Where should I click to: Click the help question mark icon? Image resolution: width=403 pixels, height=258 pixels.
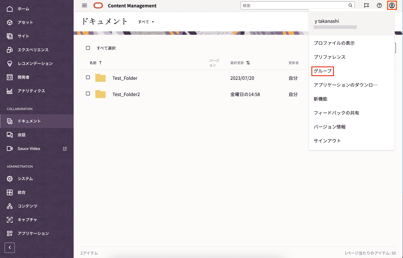[x=379, y=5]
